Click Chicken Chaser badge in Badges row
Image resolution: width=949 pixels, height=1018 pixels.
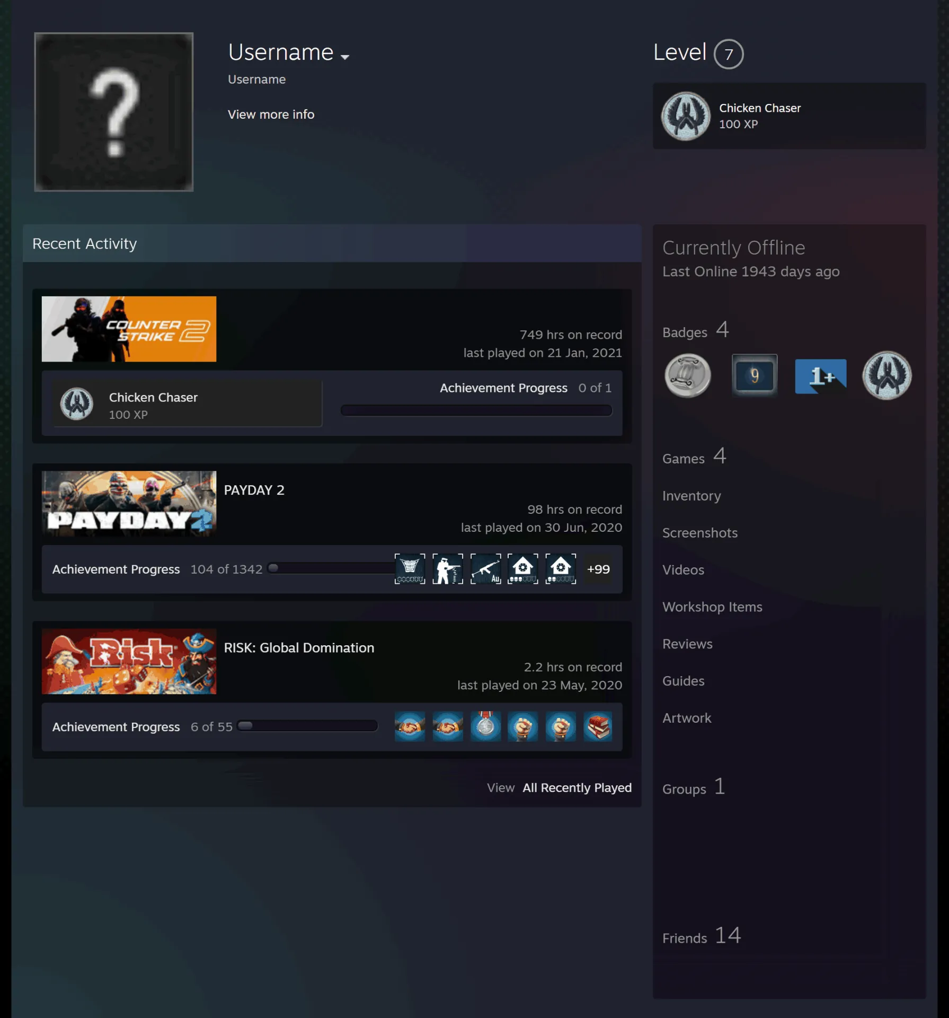coord(887,375)
